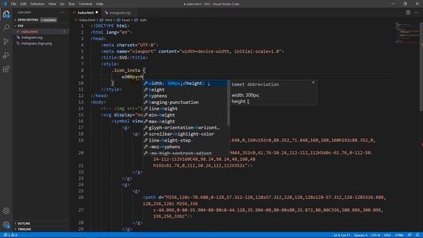Click the VS Code logo icon
The width and height of the screenshot is (423, 238).
click(x=5, y=4)
